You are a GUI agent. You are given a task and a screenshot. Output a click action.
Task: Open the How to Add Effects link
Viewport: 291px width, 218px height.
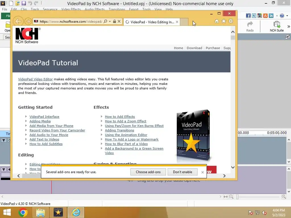click(x=120, y=117)
